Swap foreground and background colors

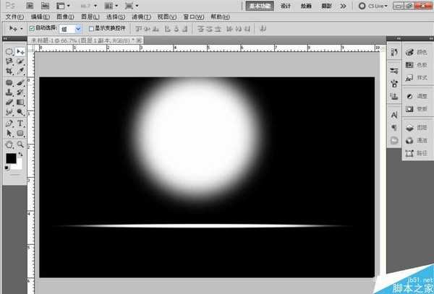(x=20, y=154)
